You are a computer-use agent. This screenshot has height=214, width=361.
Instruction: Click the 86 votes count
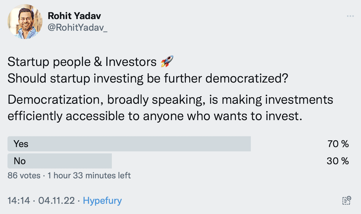pyautogui.click(x=24, y=175)
